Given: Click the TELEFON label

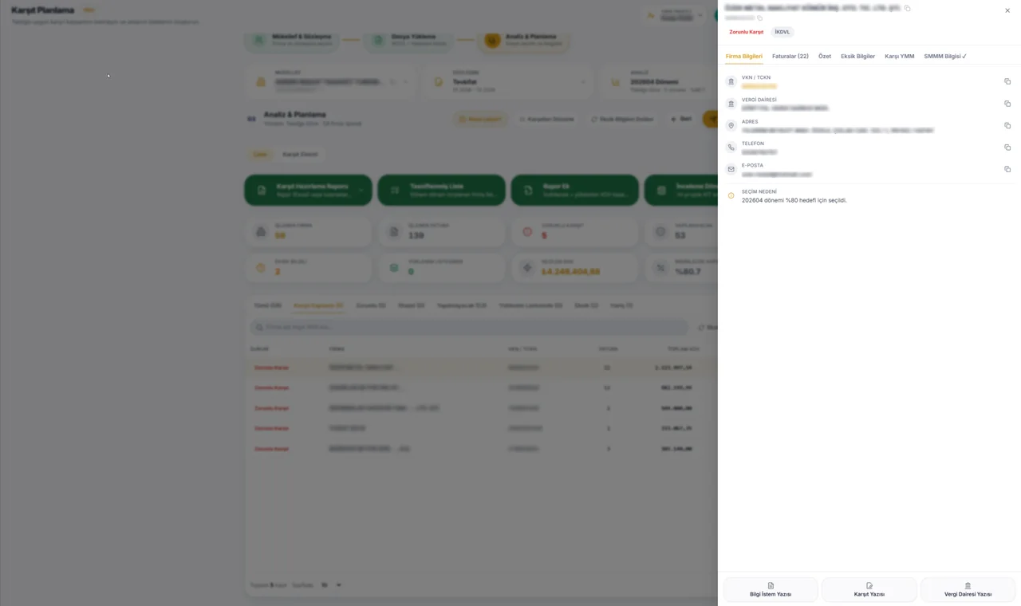Looking at the screenshot, I should 753,144.
